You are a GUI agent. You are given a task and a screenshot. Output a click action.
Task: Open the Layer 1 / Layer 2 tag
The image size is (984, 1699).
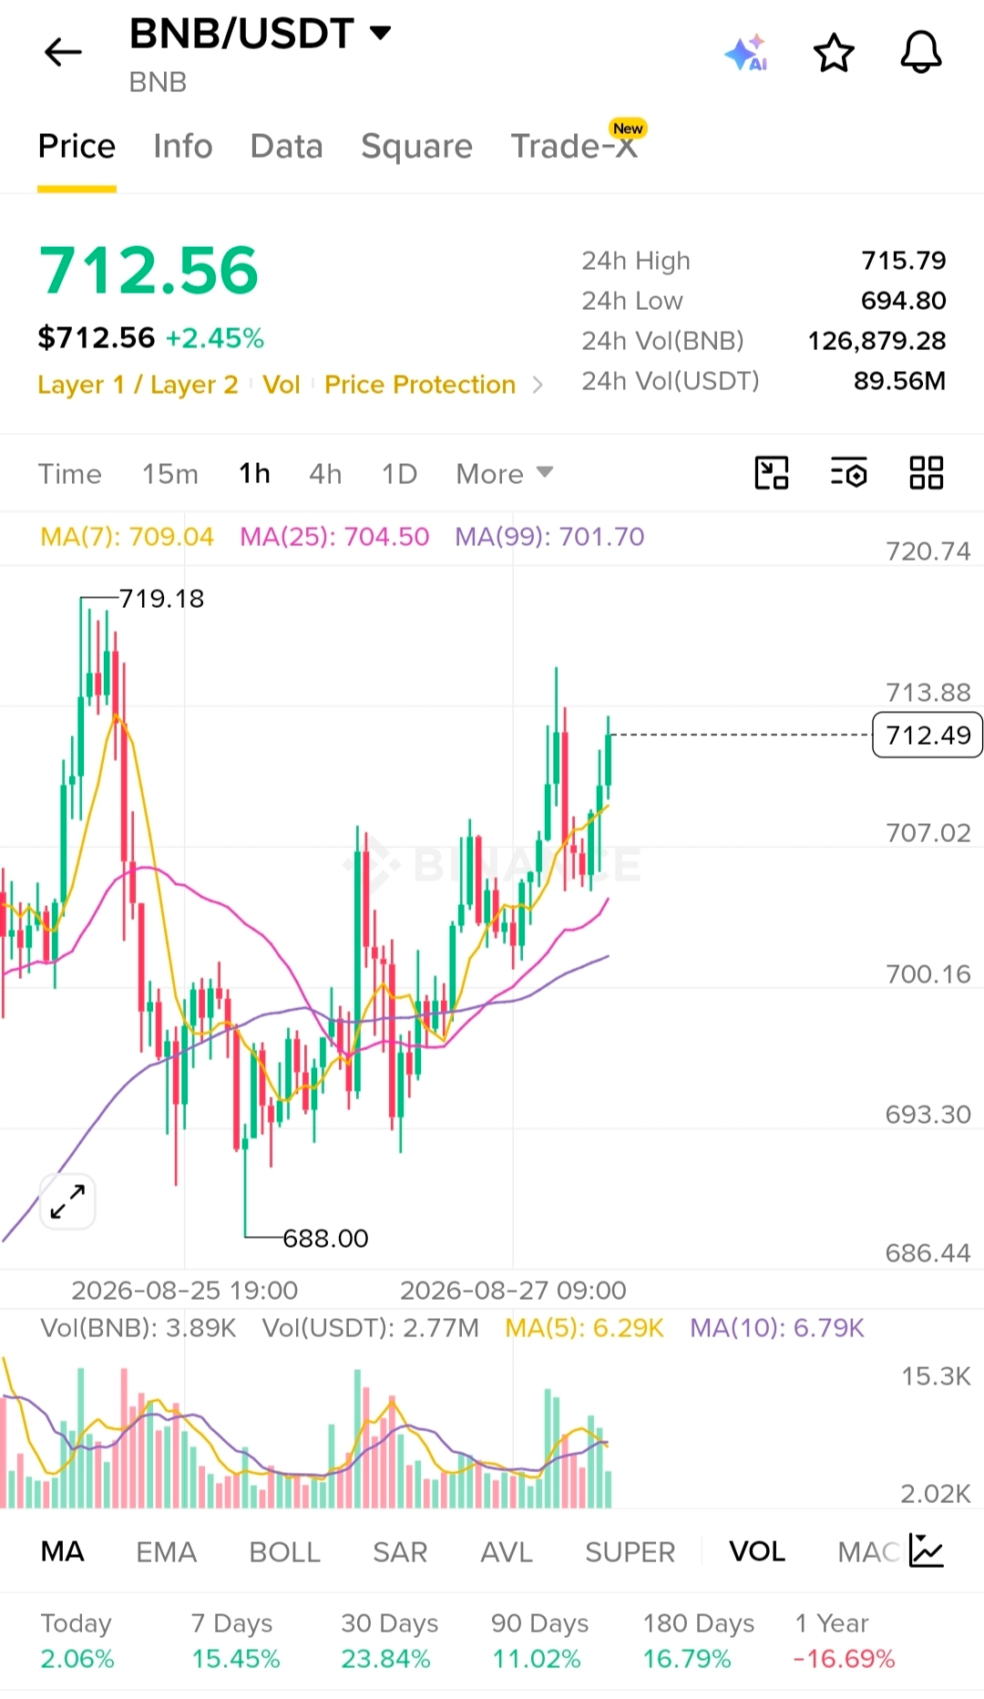click(x=138, y=385)
